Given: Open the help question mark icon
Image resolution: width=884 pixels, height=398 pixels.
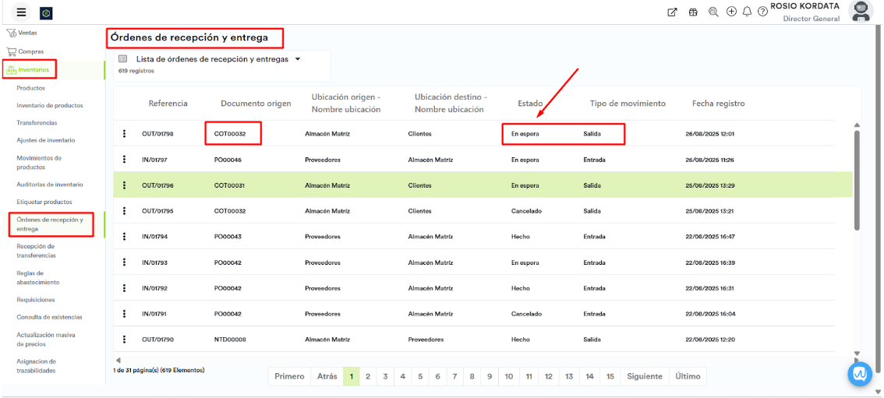Looking at the screenshot, I should tap(762, 12).
